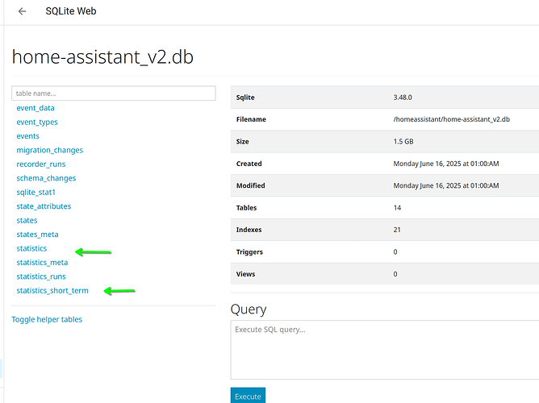Click Toggle helper tables link

pos(47,320)
